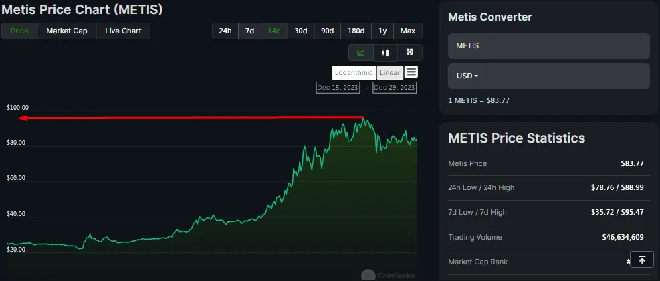Click the '1 METIS = $83.77' text

(479, 100)
